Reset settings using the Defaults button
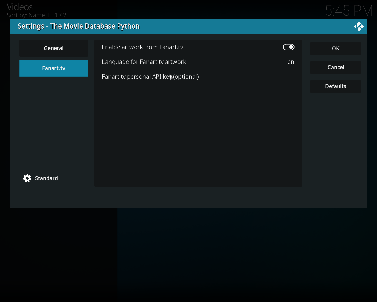 (336, 86)
